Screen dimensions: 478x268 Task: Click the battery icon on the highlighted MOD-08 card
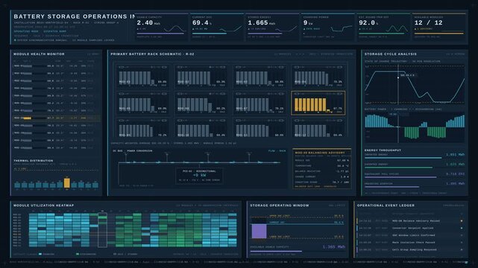(x=297, y=94)
